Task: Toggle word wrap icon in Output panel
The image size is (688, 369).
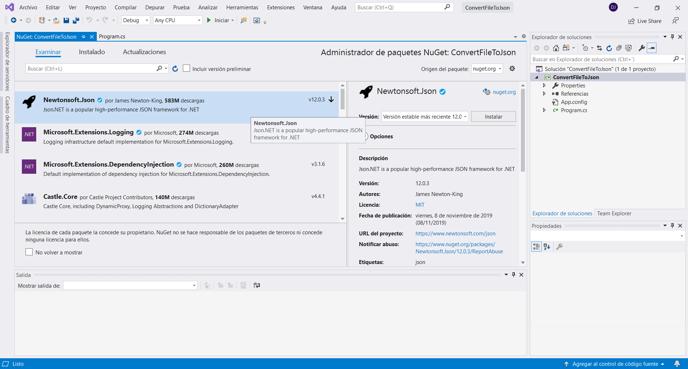Action: pos(257,285)
